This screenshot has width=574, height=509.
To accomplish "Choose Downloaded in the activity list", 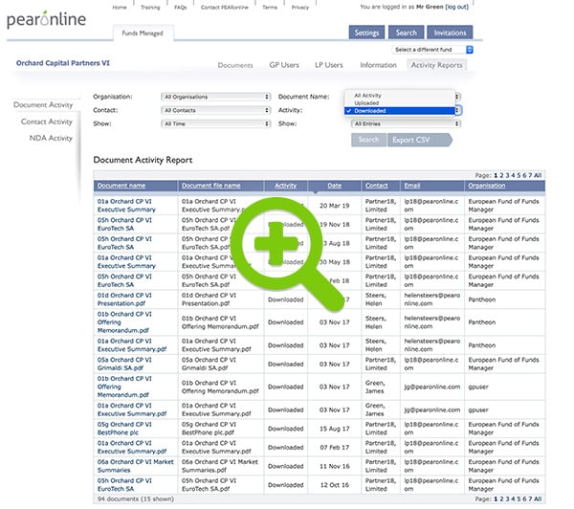I will [399, 111].
